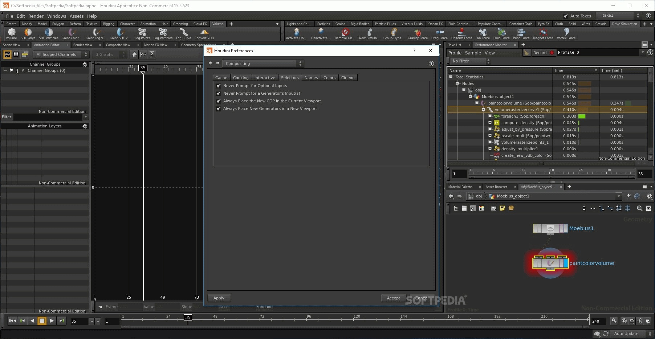This screenshot has height=339, width=655.
Task: Open the Compositing preferences page dropdown
Action: tap(263, 64)
